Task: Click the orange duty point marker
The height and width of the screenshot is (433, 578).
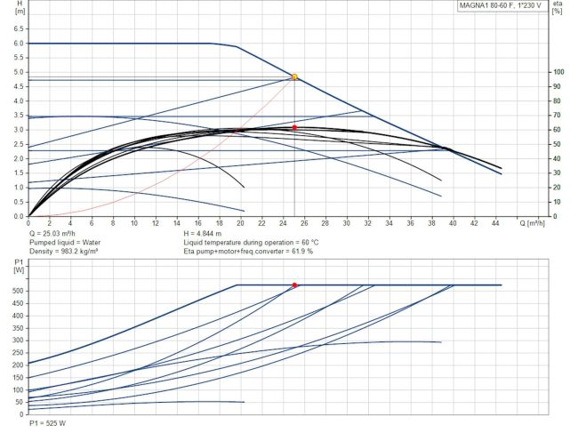Action: point(294,77)
